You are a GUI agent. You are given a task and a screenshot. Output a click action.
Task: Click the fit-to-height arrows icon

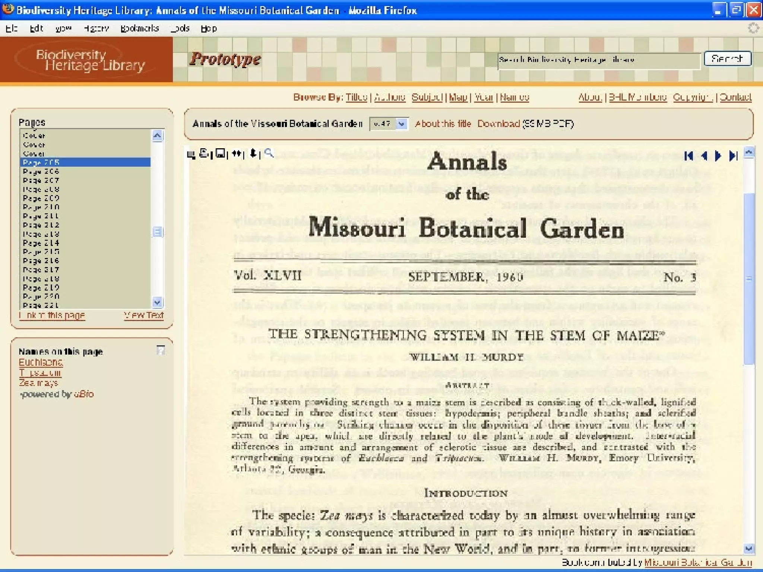[x=253, y=153]
